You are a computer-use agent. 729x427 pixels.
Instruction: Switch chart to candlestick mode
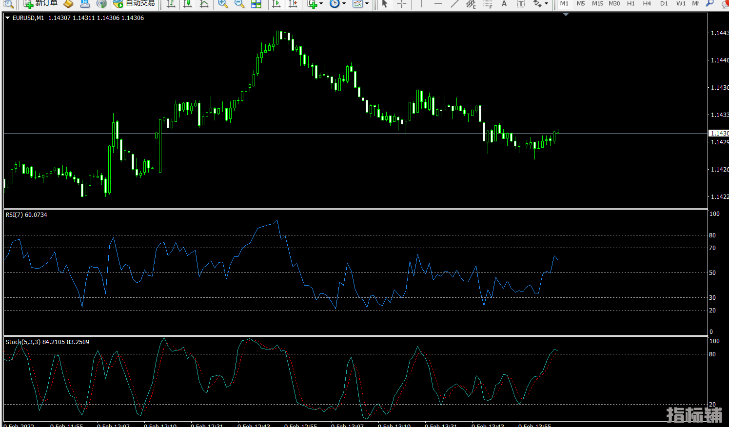coord(187,4)
